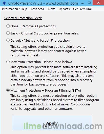Screen dimensions: 104x134
Task: Select the Default protection radio button
Action: coord(8,40)
